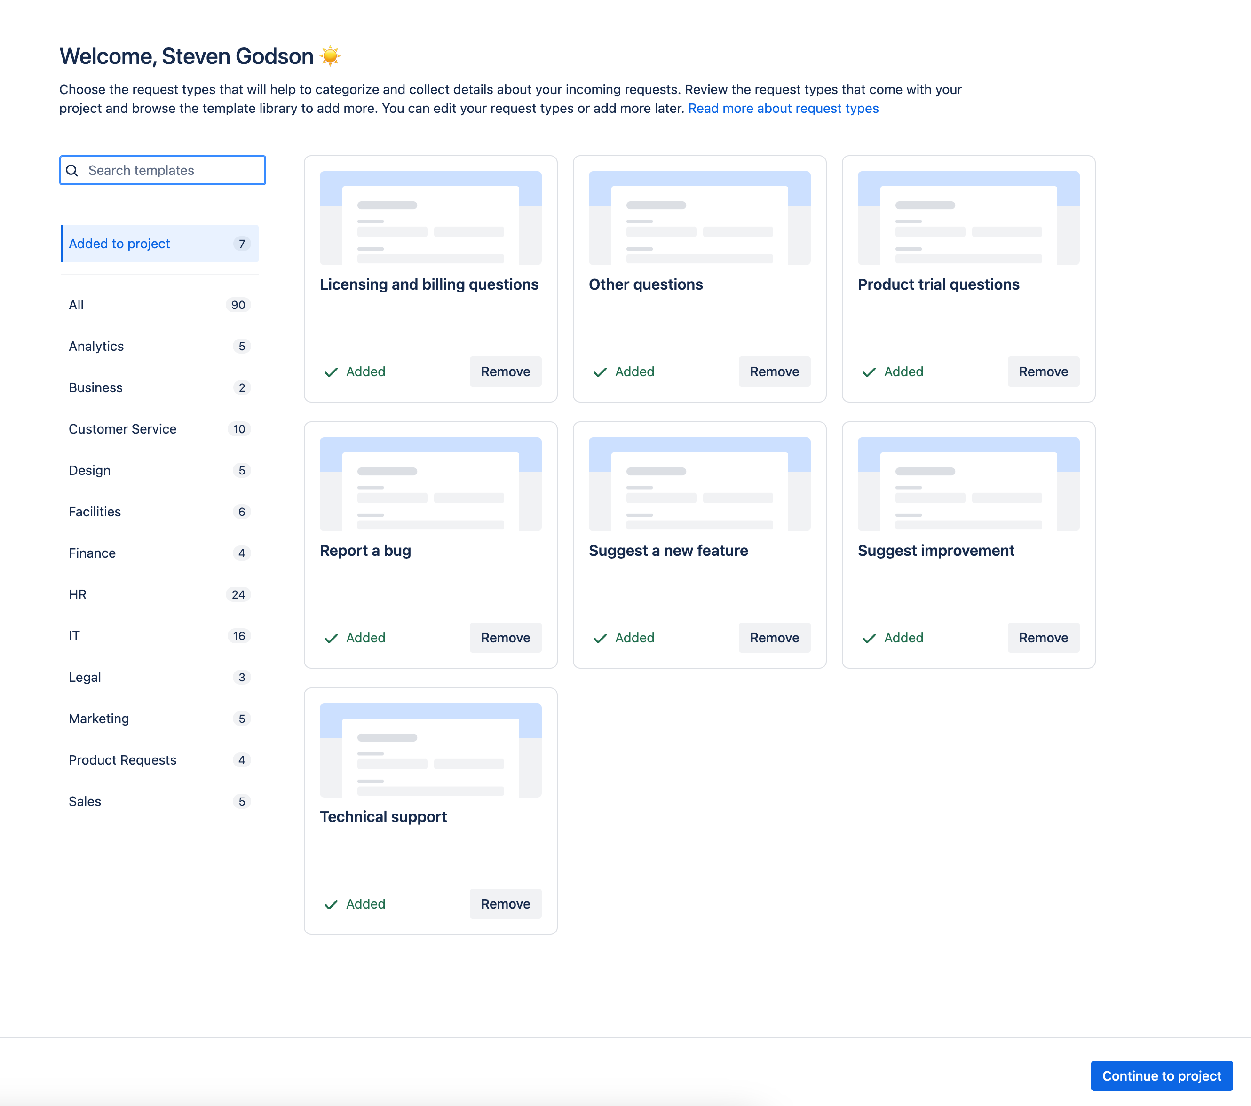Open the Analytics category
Viewport: 1251px width, 1106px height.
(160, 346)
